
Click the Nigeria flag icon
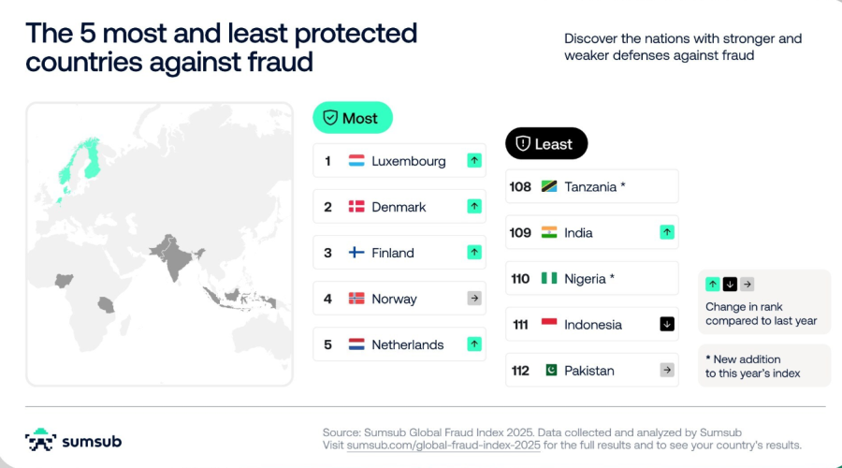pos(549,278)
